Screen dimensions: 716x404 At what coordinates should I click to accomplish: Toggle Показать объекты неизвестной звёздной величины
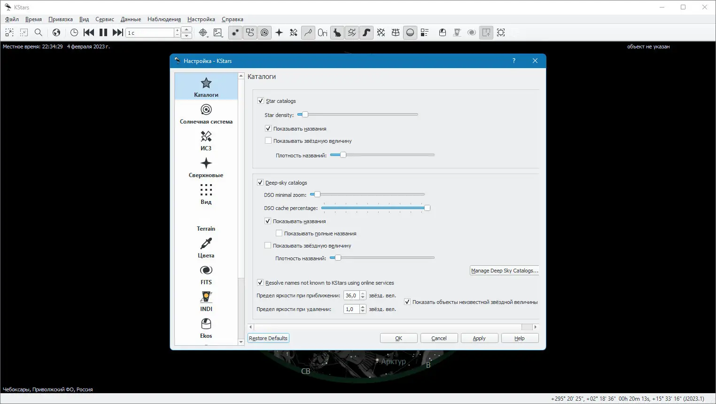point(407,302)
